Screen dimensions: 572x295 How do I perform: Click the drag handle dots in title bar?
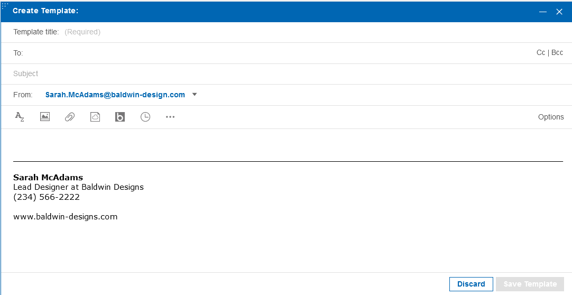click(5, 5)
